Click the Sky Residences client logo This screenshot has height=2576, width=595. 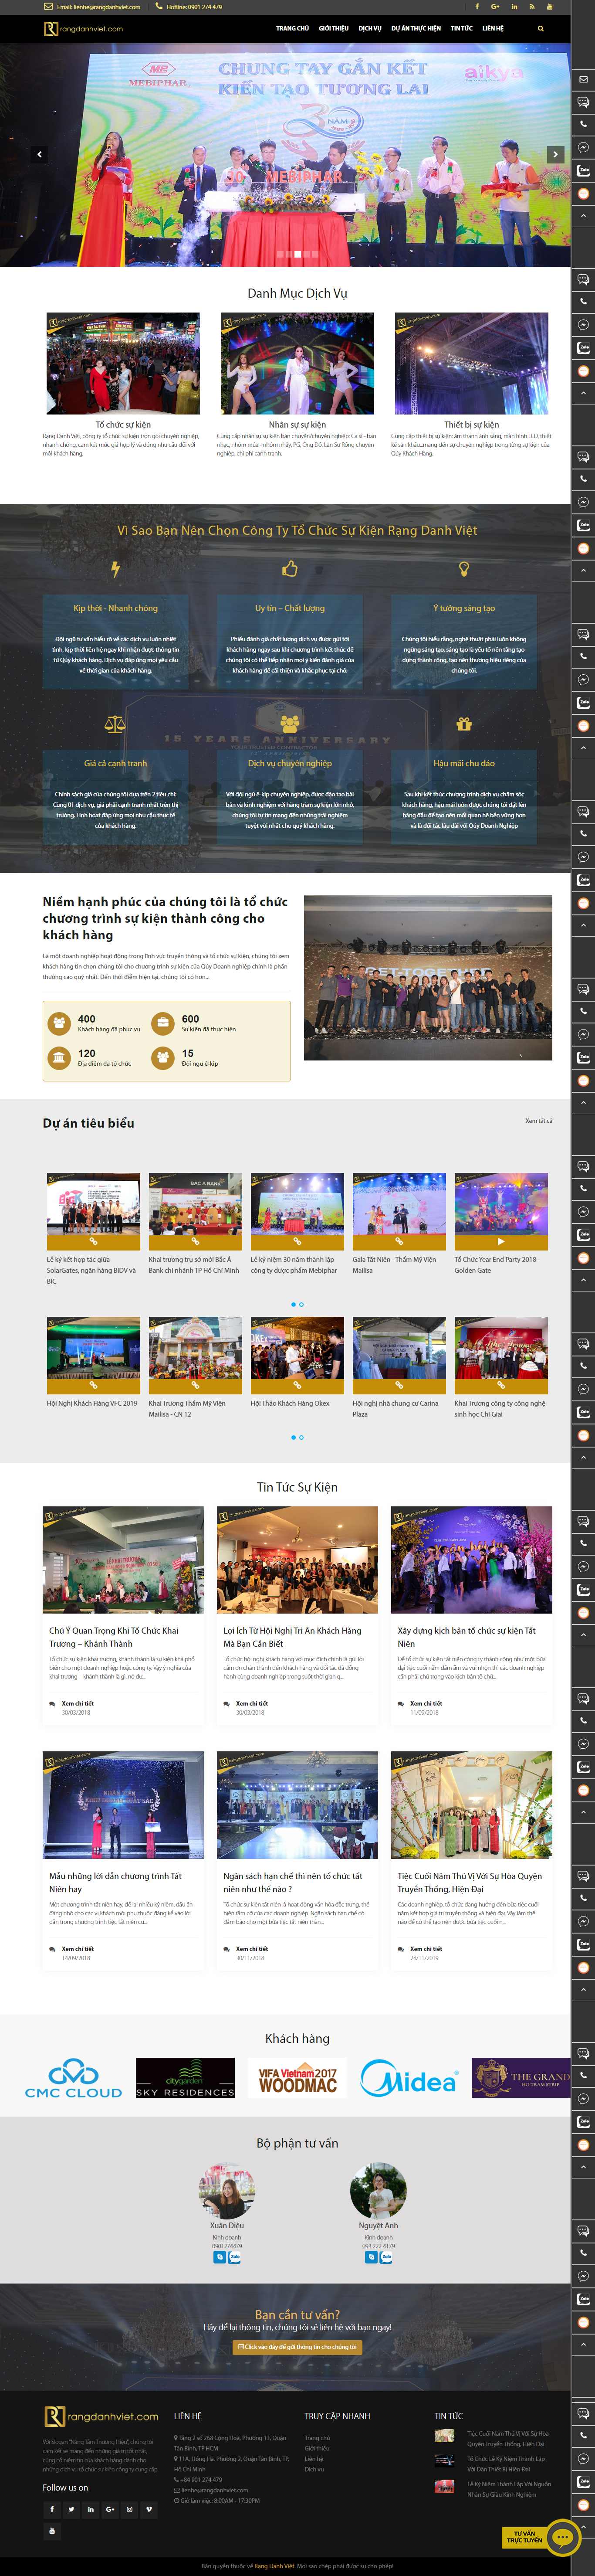(x=185, y=2078)
